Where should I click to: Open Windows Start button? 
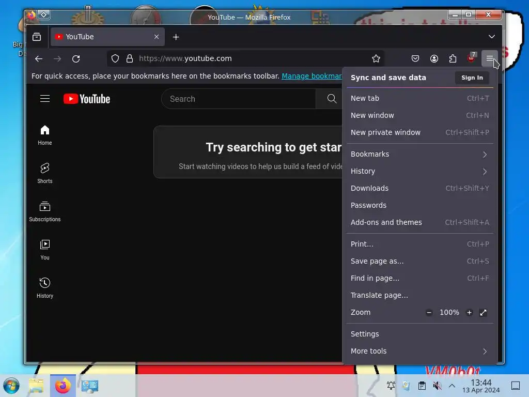pos(11,386)
